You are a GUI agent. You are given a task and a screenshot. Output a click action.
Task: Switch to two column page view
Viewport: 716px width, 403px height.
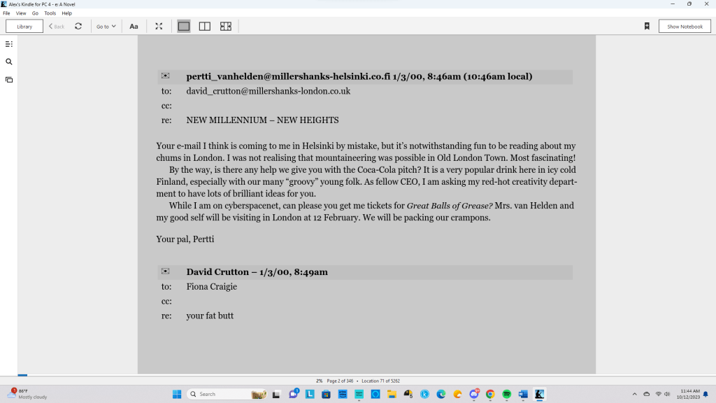point(205,27)
